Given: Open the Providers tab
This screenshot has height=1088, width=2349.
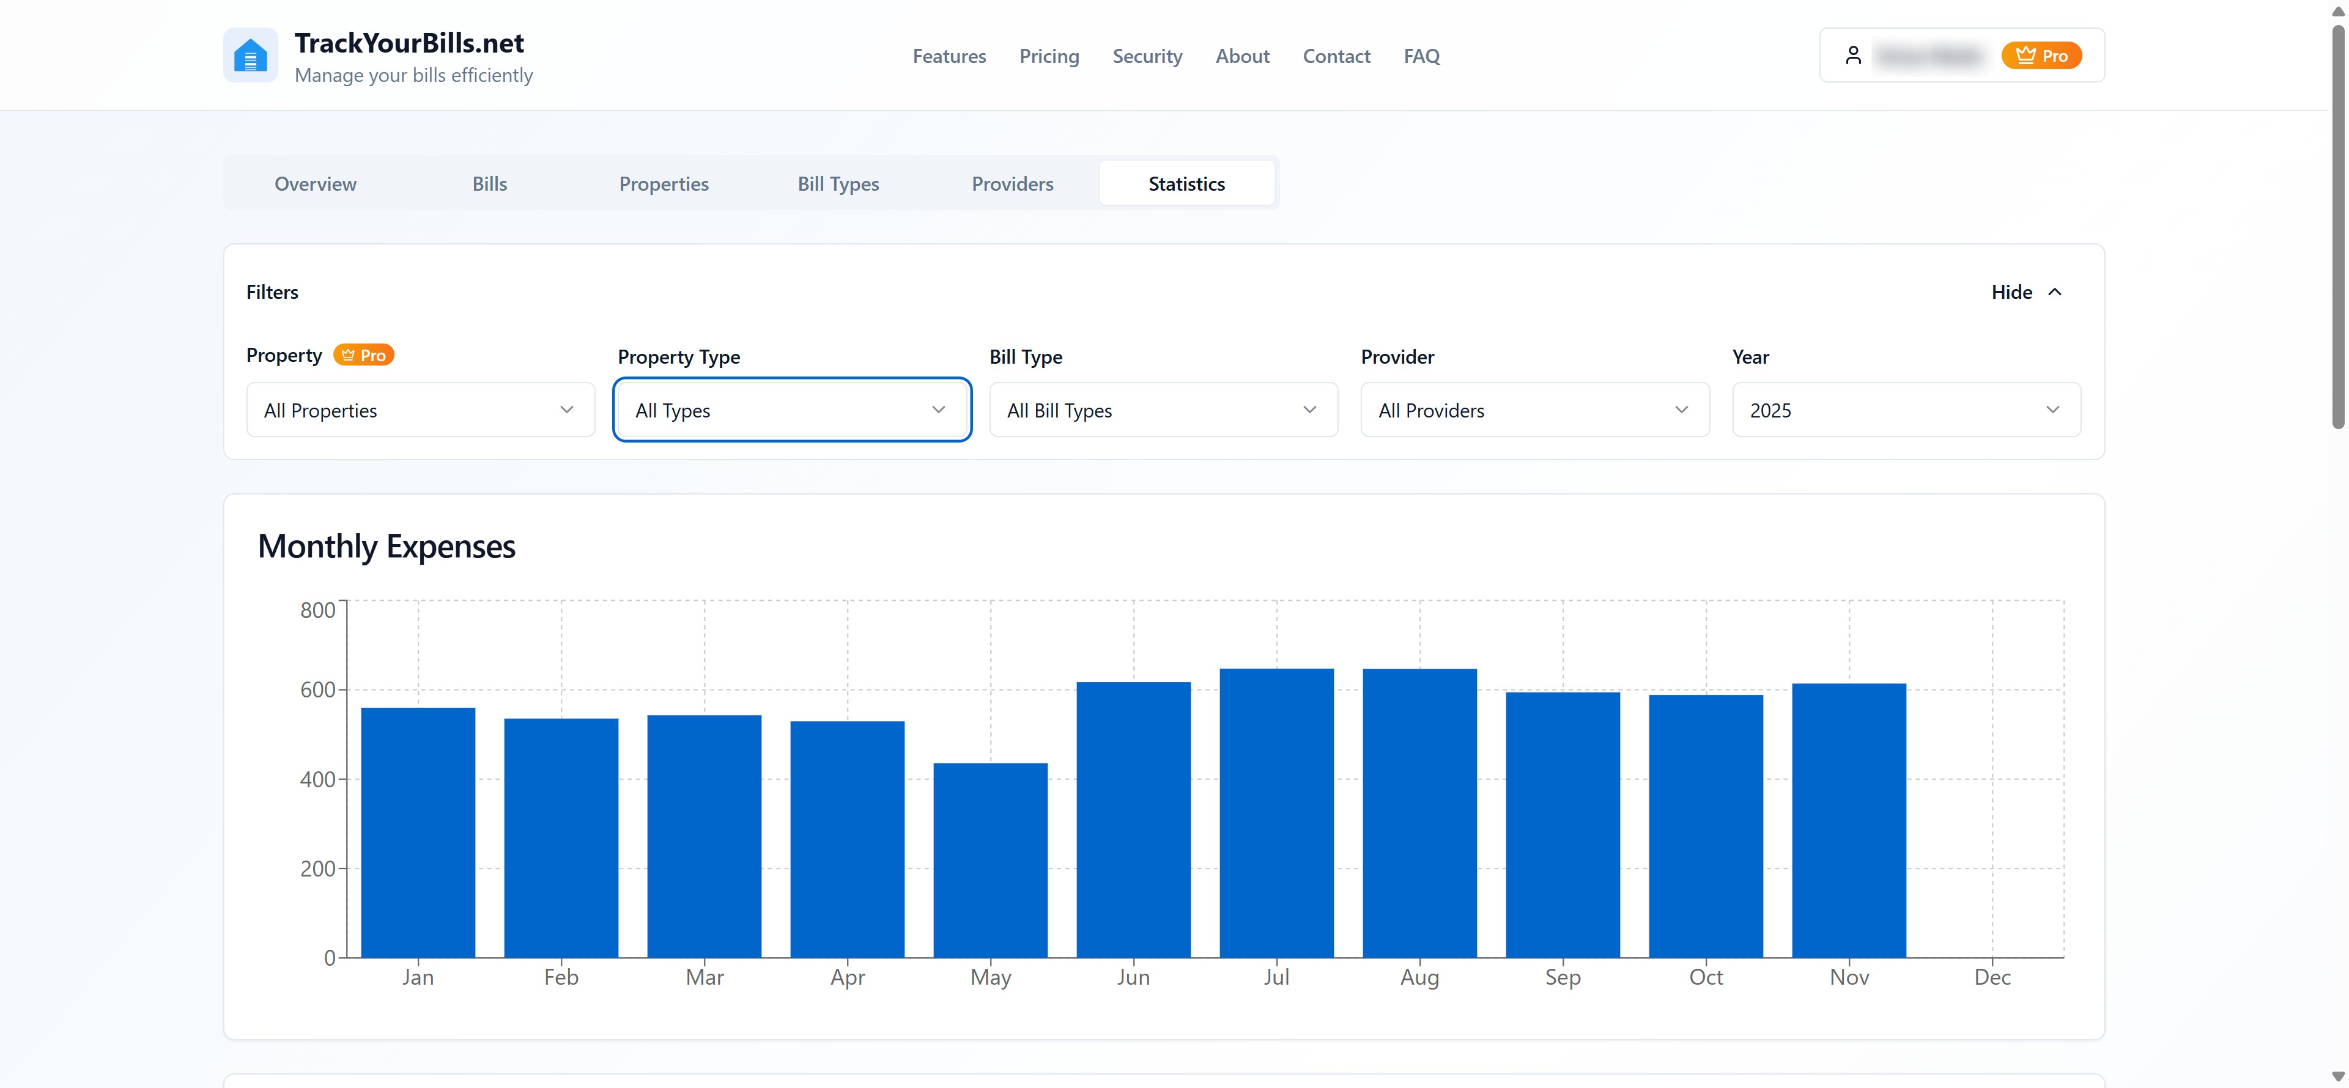Looking at the screenshot, I should point(1012,183).
